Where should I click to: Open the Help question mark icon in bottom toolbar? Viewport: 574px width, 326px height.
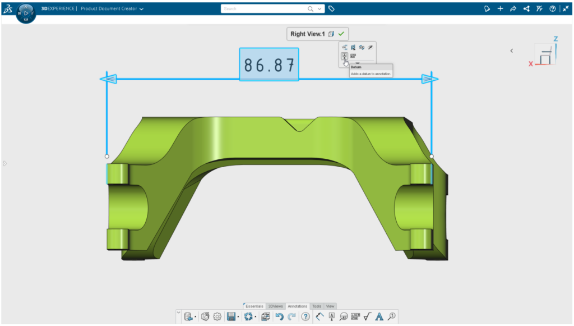[x=305, y=316]
